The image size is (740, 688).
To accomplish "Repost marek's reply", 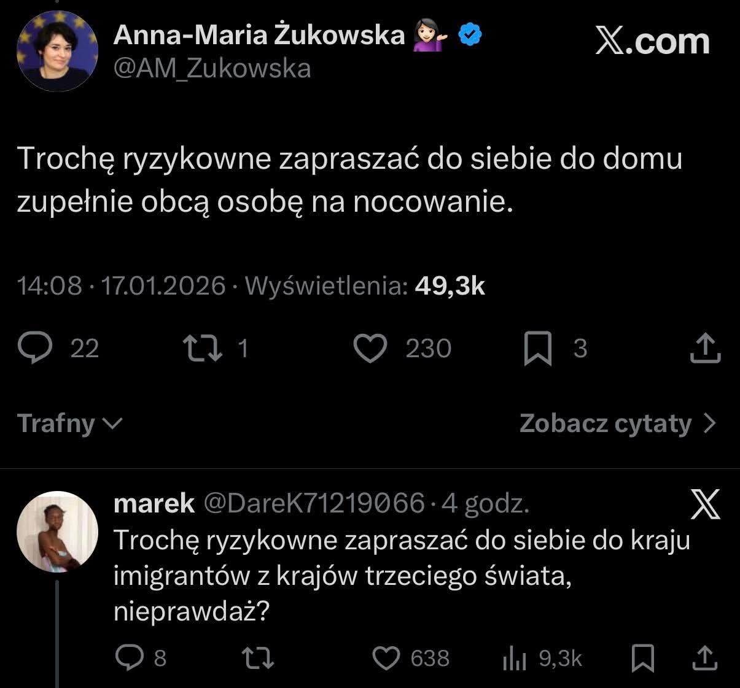I will pos(259,659).
